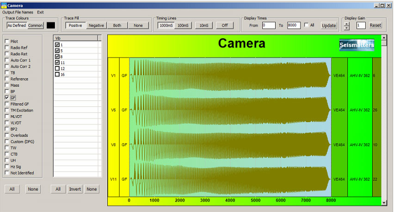Enable the UH checkbox
The image size is (394, 212).
7,160
